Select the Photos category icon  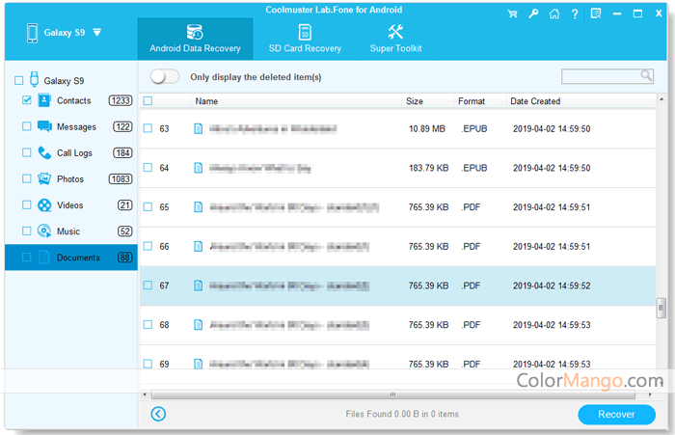pyautogui.click(x=44, y=178)
